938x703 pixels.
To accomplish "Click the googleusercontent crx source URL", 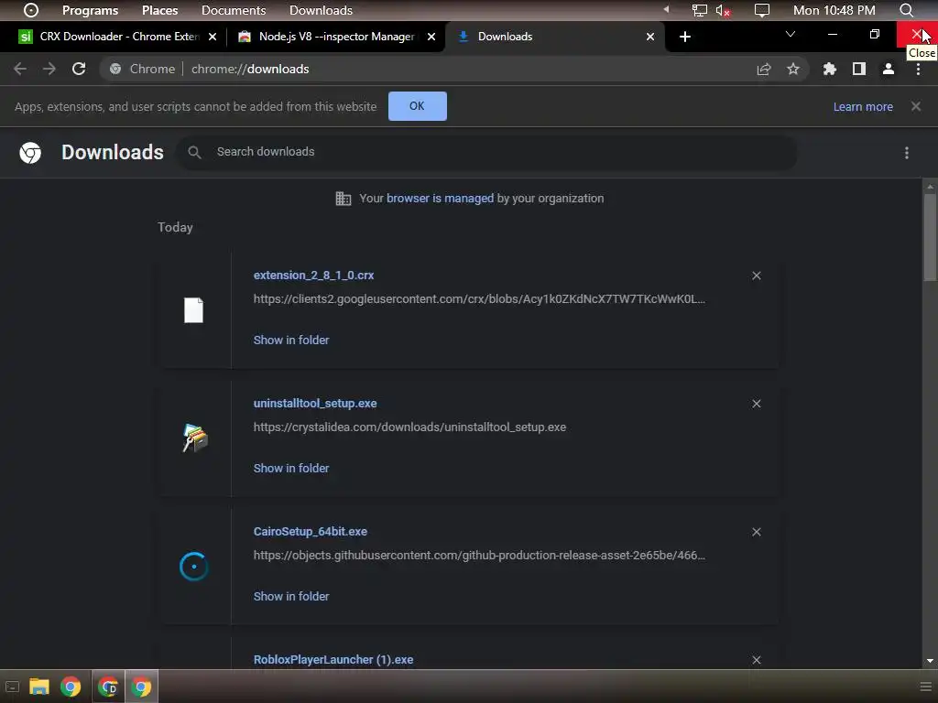I will click(x=479, y=299).
